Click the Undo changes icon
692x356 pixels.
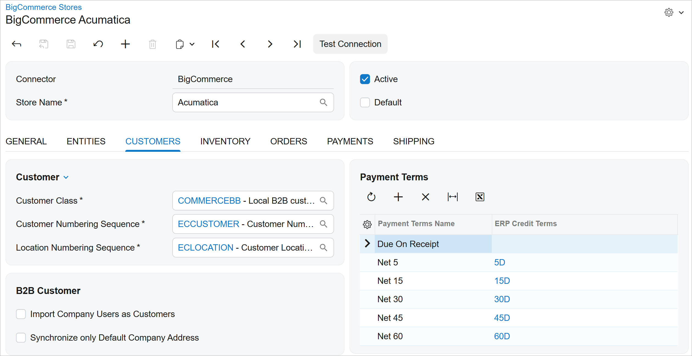[x=98, y=44]
